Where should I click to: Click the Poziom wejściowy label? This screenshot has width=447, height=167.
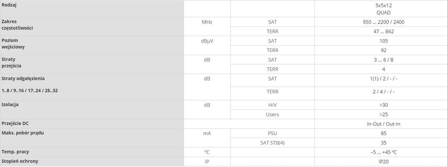[13, 44]
